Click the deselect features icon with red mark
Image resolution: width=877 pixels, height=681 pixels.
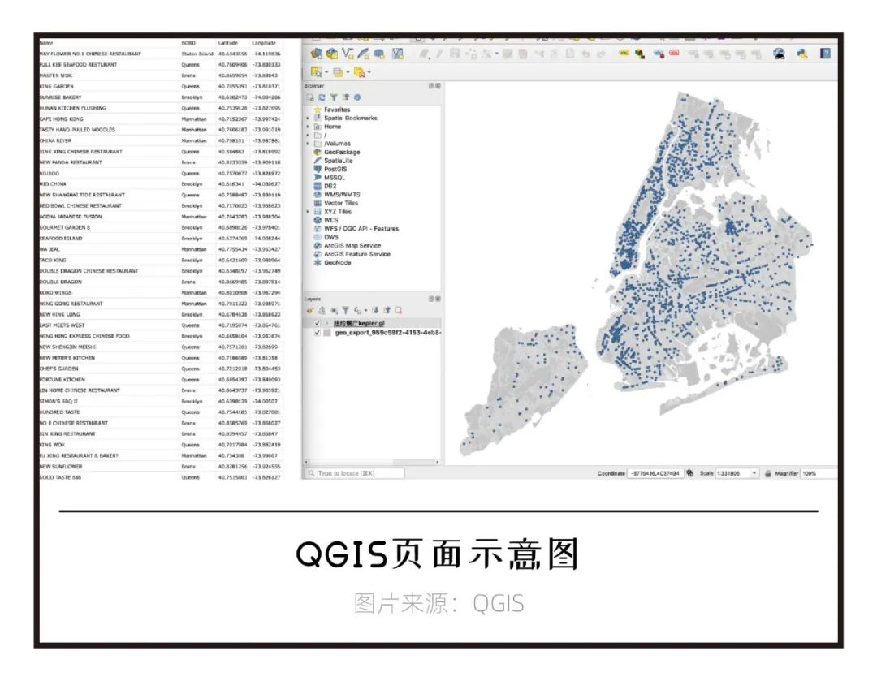click(x=359, y=71)
